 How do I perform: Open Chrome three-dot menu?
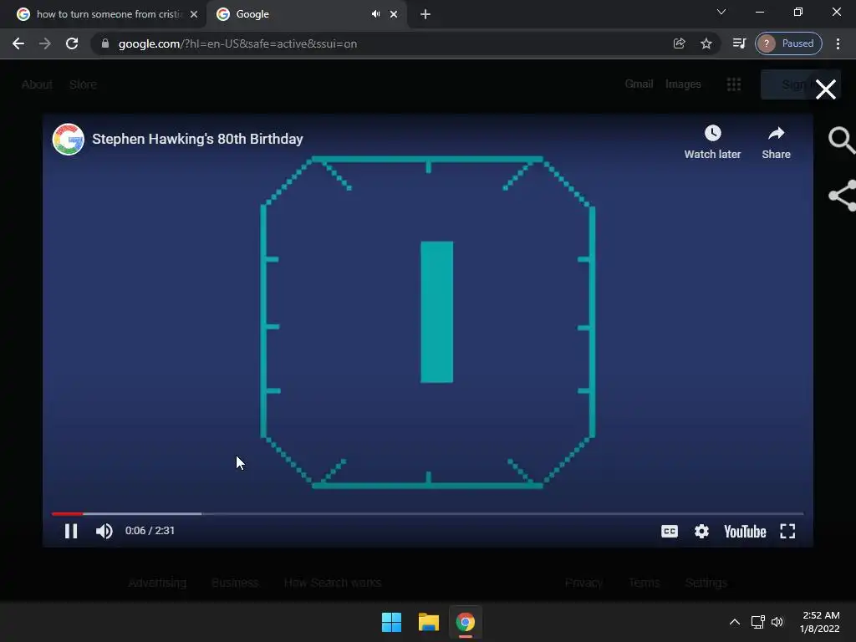838,43
